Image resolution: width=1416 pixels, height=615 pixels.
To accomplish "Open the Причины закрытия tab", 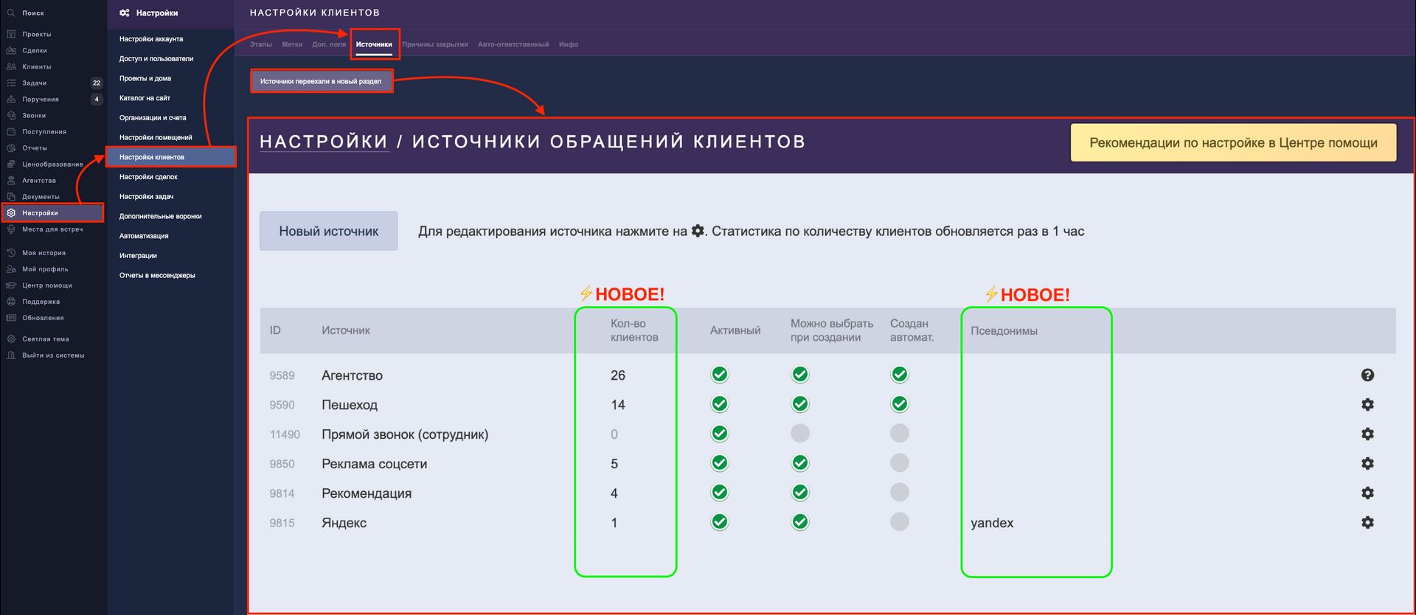I will (x=435, y=44).
